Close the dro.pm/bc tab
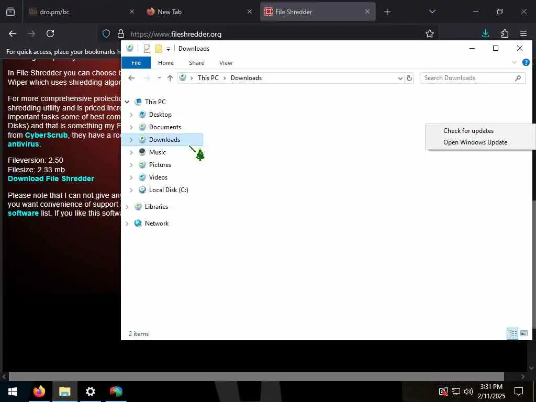Screen dimensions: 536x402 coord(132,12)
